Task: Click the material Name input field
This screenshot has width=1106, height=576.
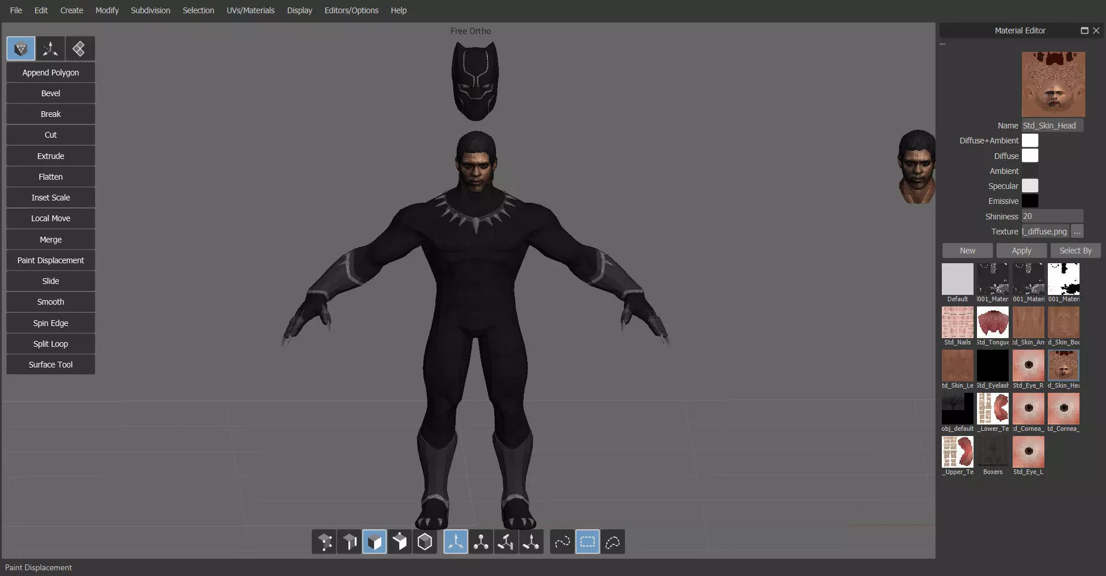Action: click(1052, 126)
